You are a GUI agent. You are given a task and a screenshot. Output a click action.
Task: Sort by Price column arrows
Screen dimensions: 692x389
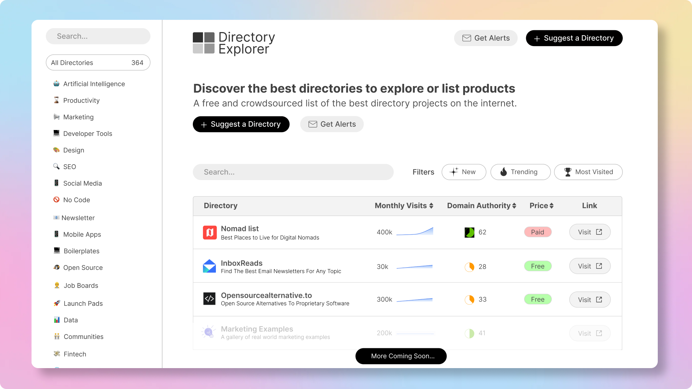(551, 206)
